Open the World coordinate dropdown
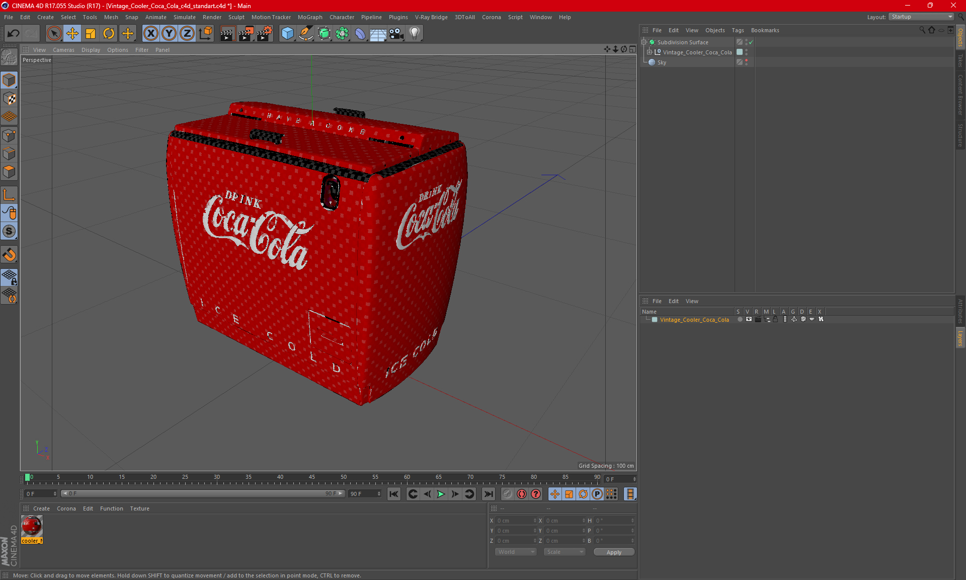Image resolution: width=966 pixels, height=580 pixels. pyautogui.click(x=516, y=552)
